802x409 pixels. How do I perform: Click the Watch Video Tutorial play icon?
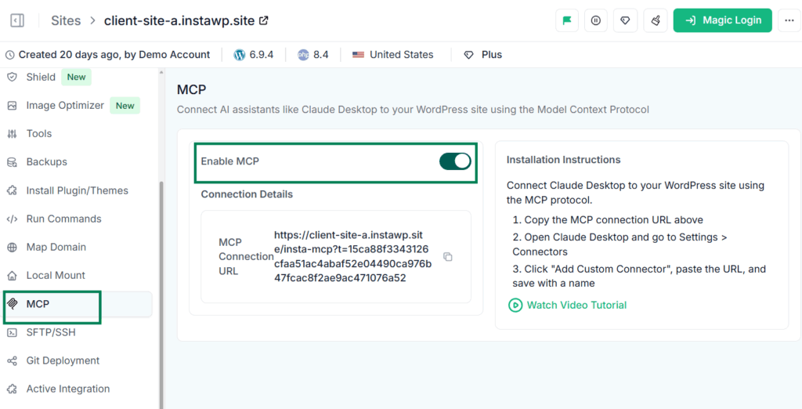coord(515,305)
